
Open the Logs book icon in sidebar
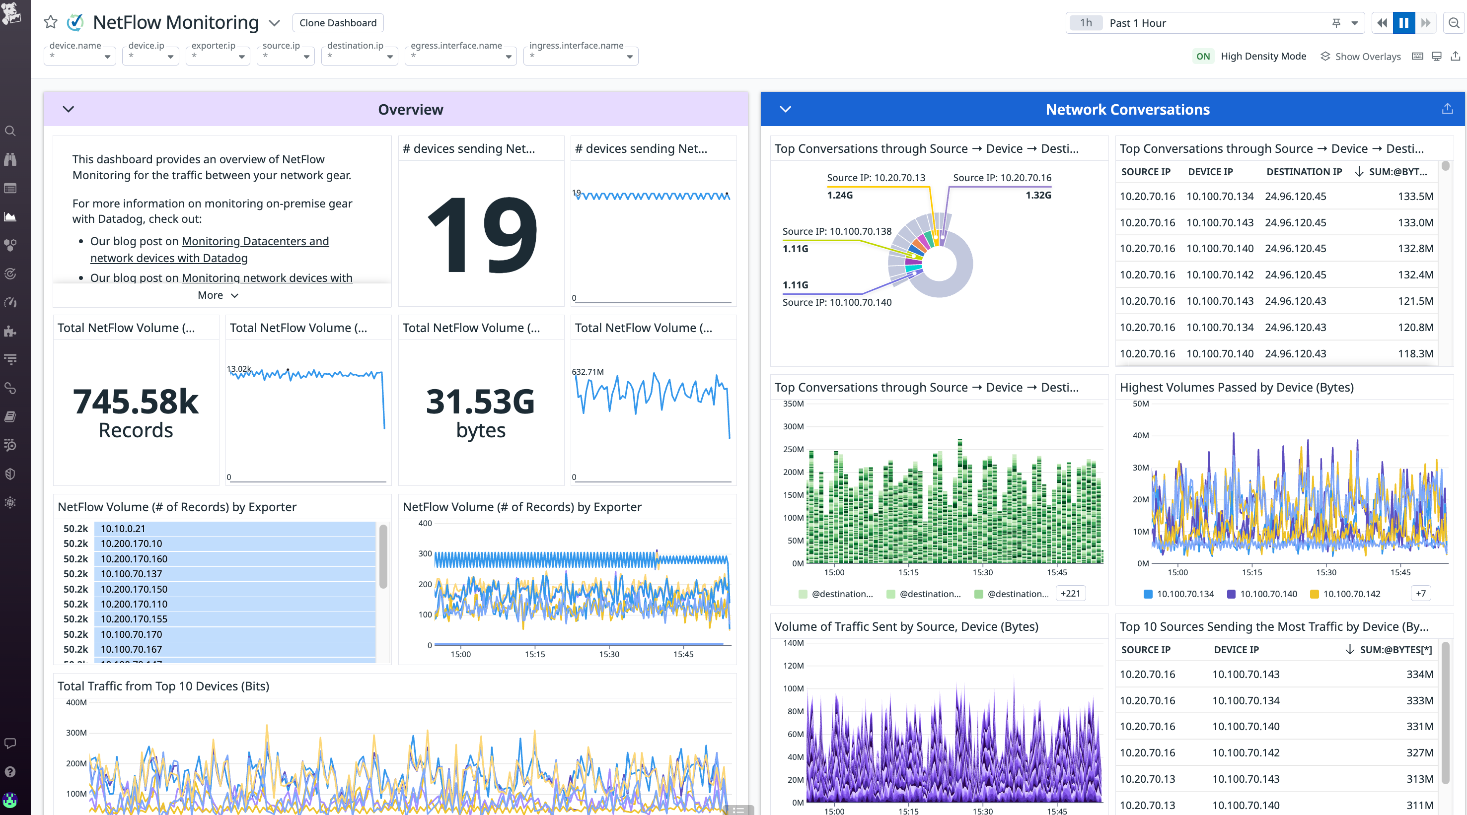pyautogui.click(x=10, y=415)
